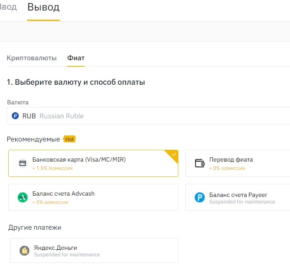Click the yellow checkmark corner on bank card

pyautogui.click(x=174, y=155)
